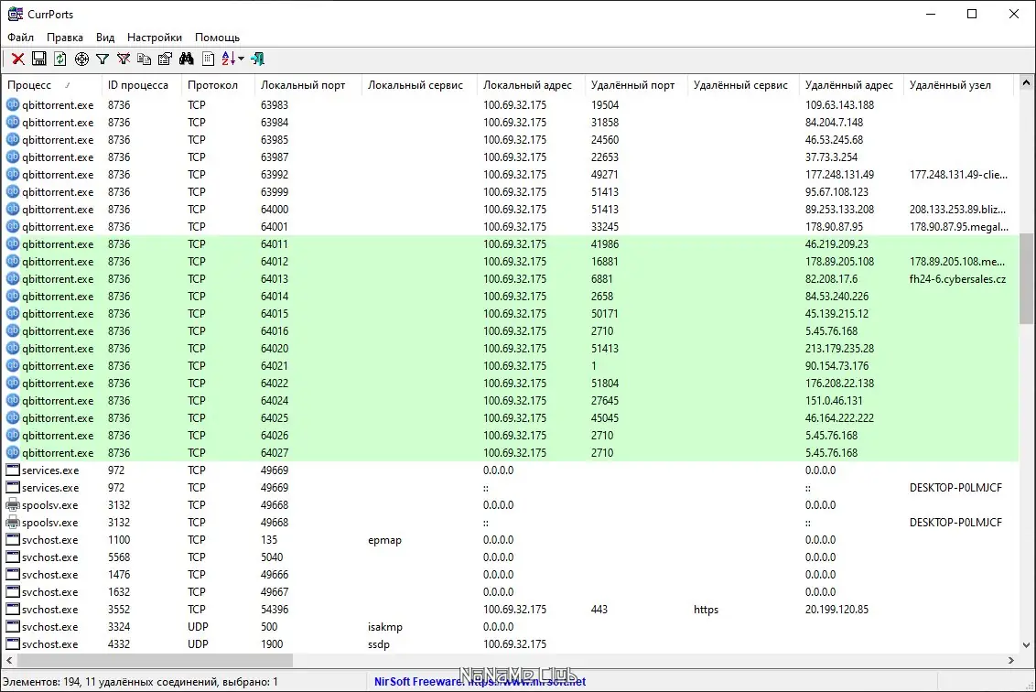The width and height of the screenshot is (1036, 692).
Task: Open the Настройки menu
Action: [x=155, y=38]
